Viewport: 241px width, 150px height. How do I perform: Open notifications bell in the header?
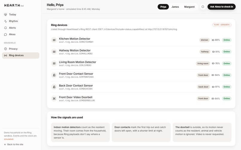point(203,7)
